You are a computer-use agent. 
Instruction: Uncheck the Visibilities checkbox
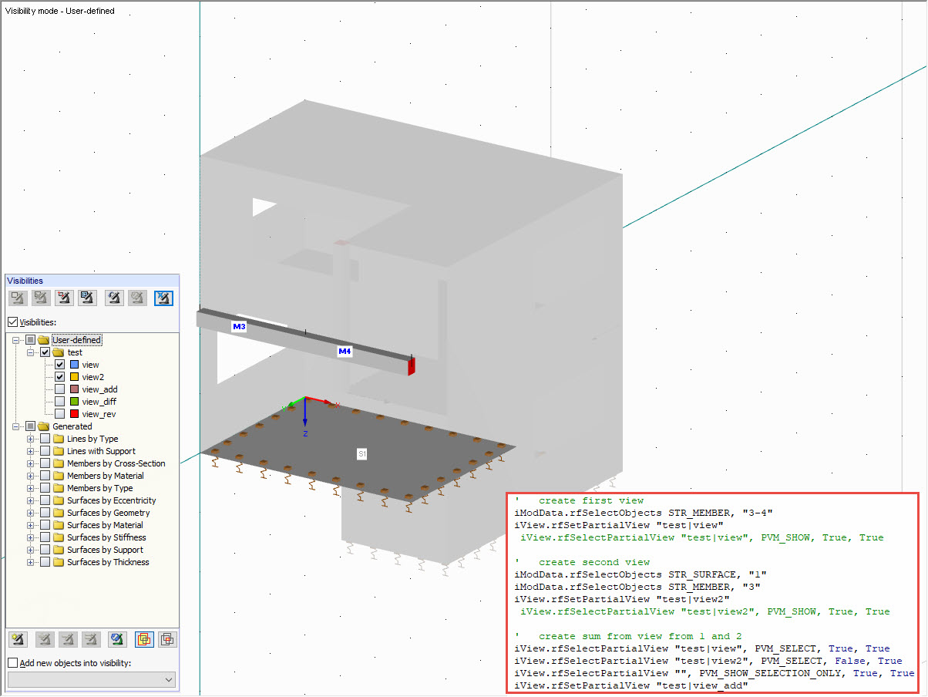point(11,322)
